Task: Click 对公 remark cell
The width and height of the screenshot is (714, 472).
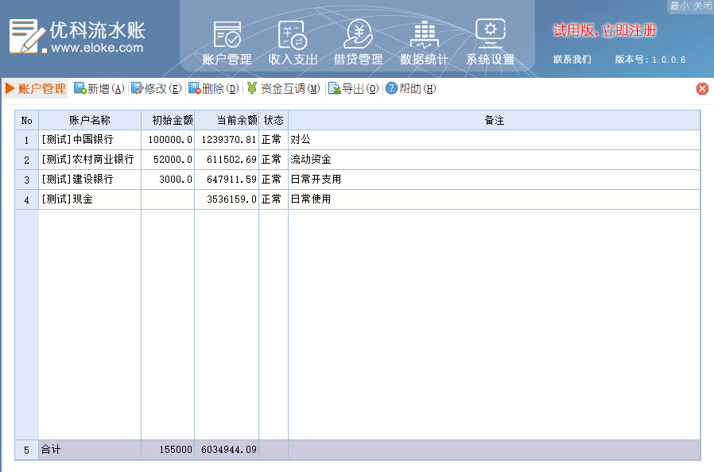Action: [494, 140]
